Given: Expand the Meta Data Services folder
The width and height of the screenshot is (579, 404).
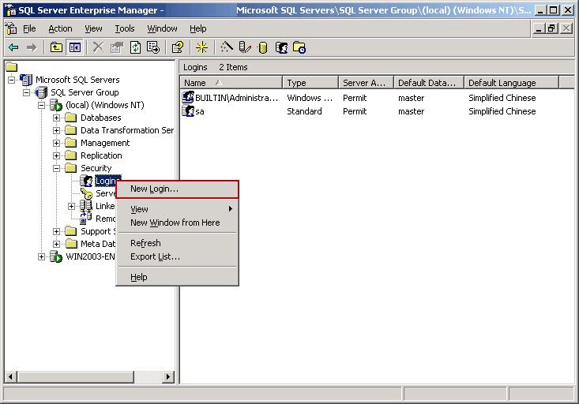Looking at the screenshot, I should [x=56, y=244].
